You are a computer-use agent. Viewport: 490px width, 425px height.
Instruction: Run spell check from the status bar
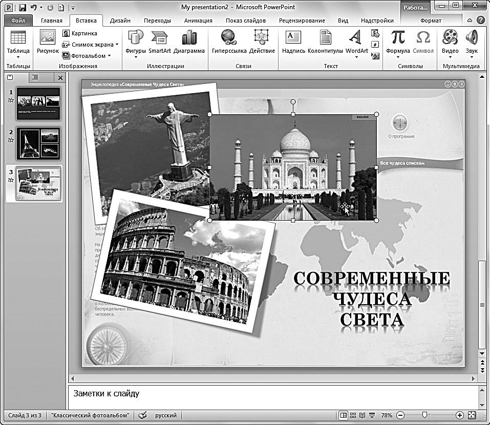pyautogui.click(x=142, y=415)
